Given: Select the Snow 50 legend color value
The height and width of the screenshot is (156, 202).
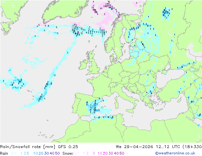Looking at the screenshot, I should (x=122, y=153).
